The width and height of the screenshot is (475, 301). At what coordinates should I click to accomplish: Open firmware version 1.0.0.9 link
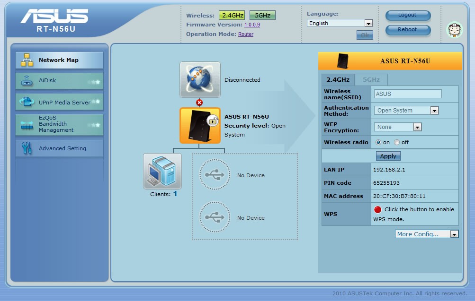(x=252, y=25)
